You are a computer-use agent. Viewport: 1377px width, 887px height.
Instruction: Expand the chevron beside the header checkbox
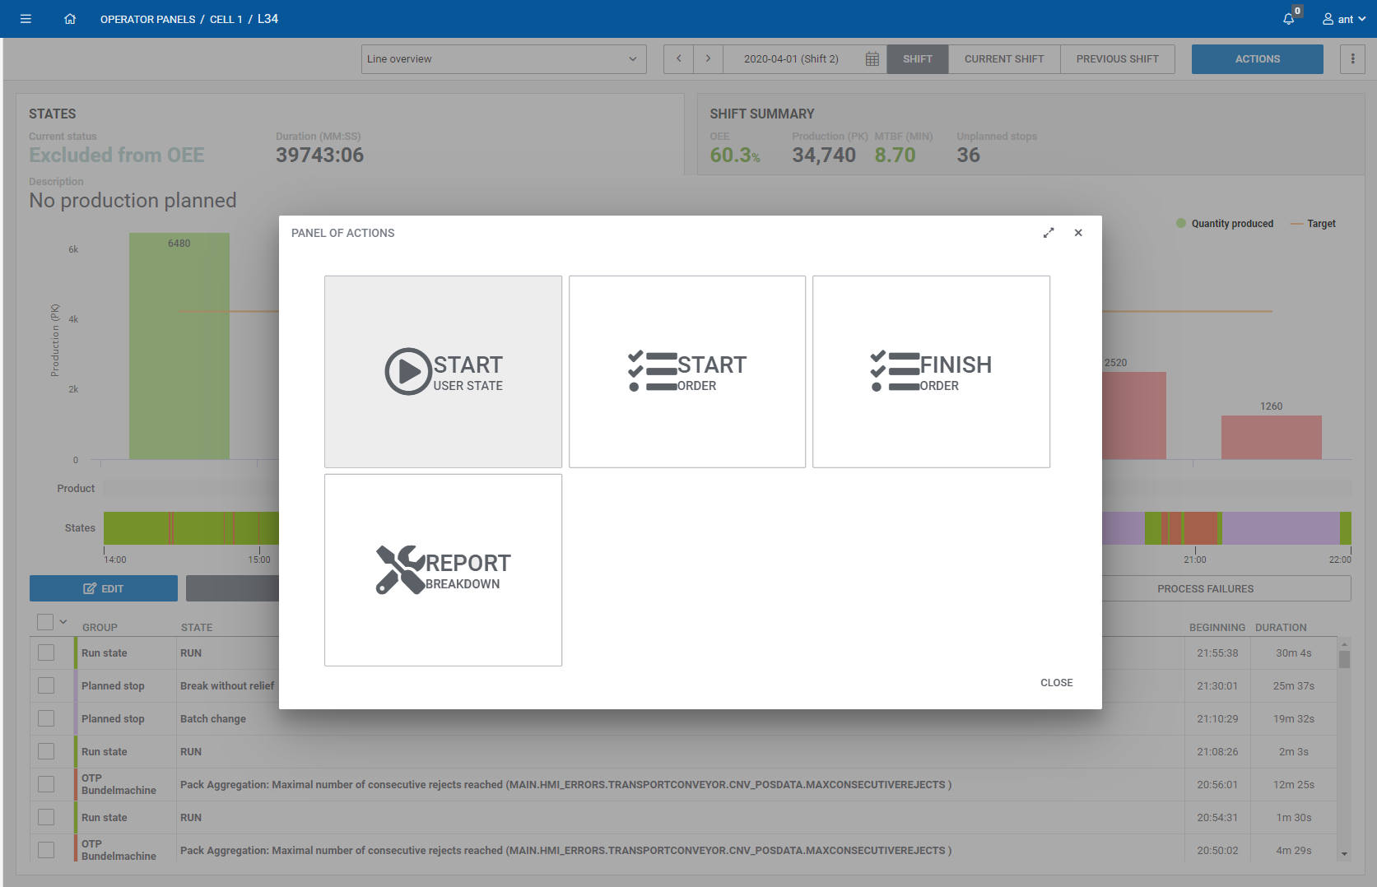[x=63, y=622]
